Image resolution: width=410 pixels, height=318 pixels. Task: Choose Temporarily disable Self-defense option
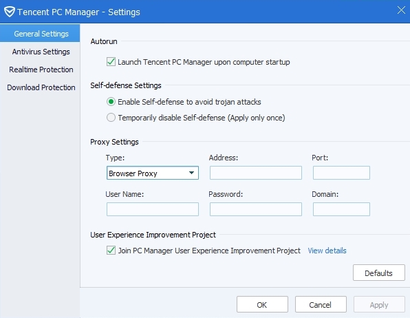pyautogui.click(x=111, y=118)
